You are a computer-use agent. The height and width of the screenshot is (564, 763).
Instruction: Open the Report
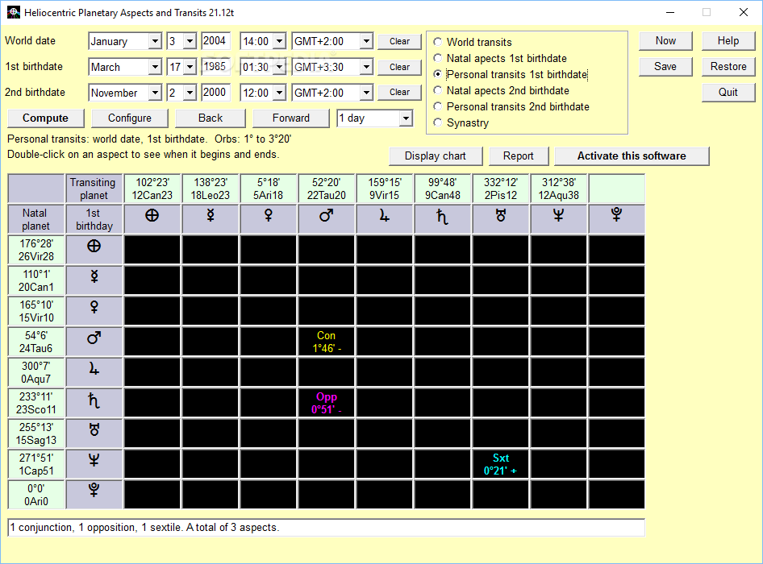coord(519,156)
